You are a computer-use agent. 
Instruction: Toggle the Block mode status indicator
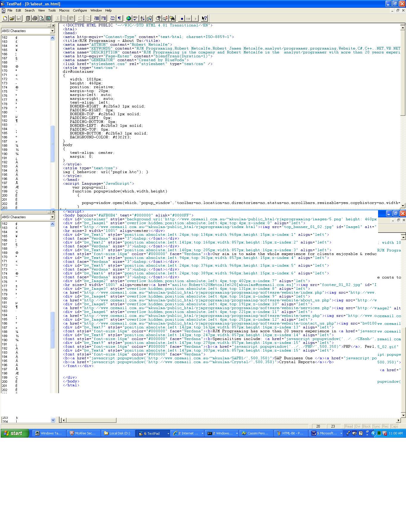tap(366, 426)
